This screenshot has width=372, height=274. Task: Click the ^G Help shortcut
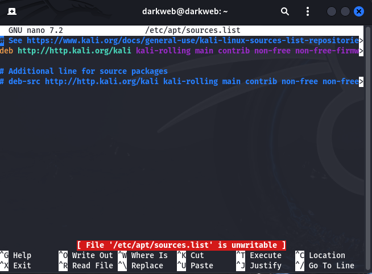(16, 255)
